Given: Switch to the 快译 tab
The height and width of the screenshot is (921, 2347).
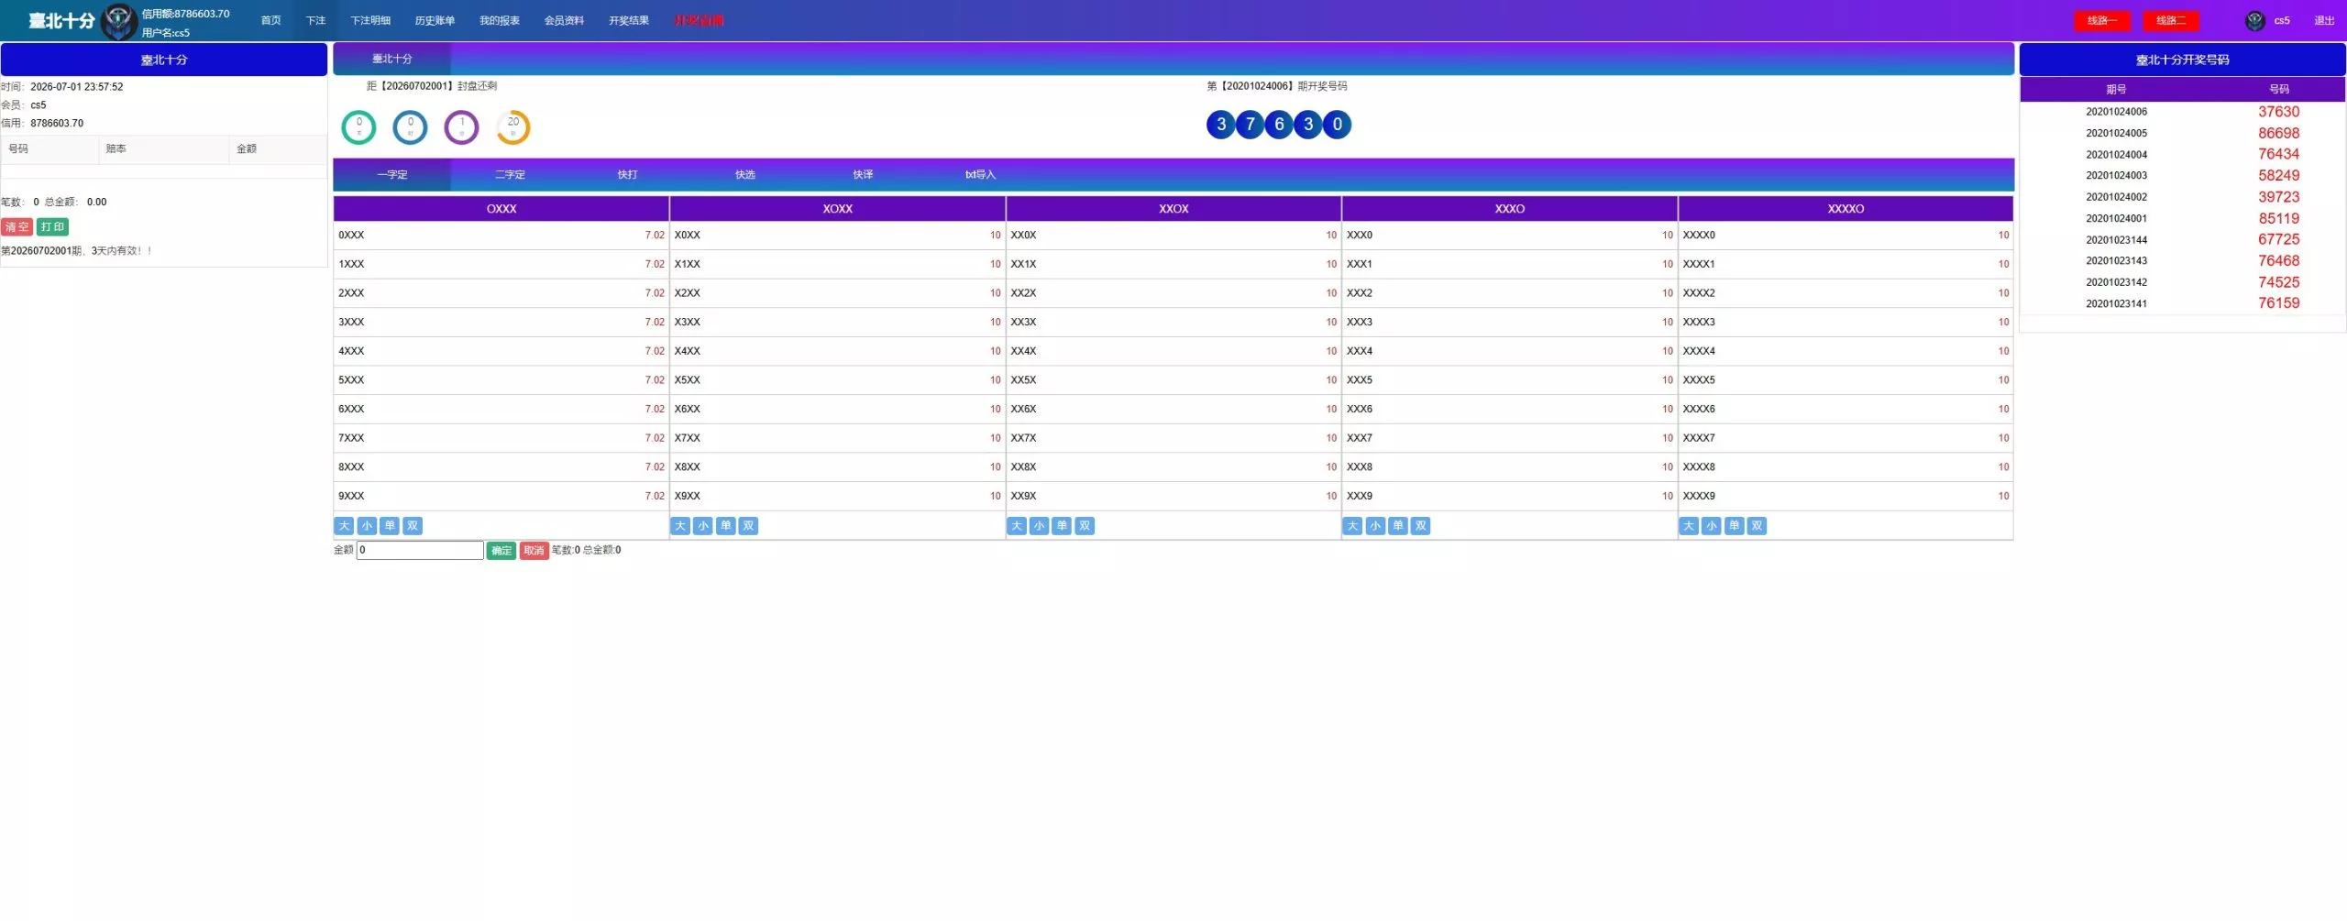Looking at the screenshot, I should 863,174.
